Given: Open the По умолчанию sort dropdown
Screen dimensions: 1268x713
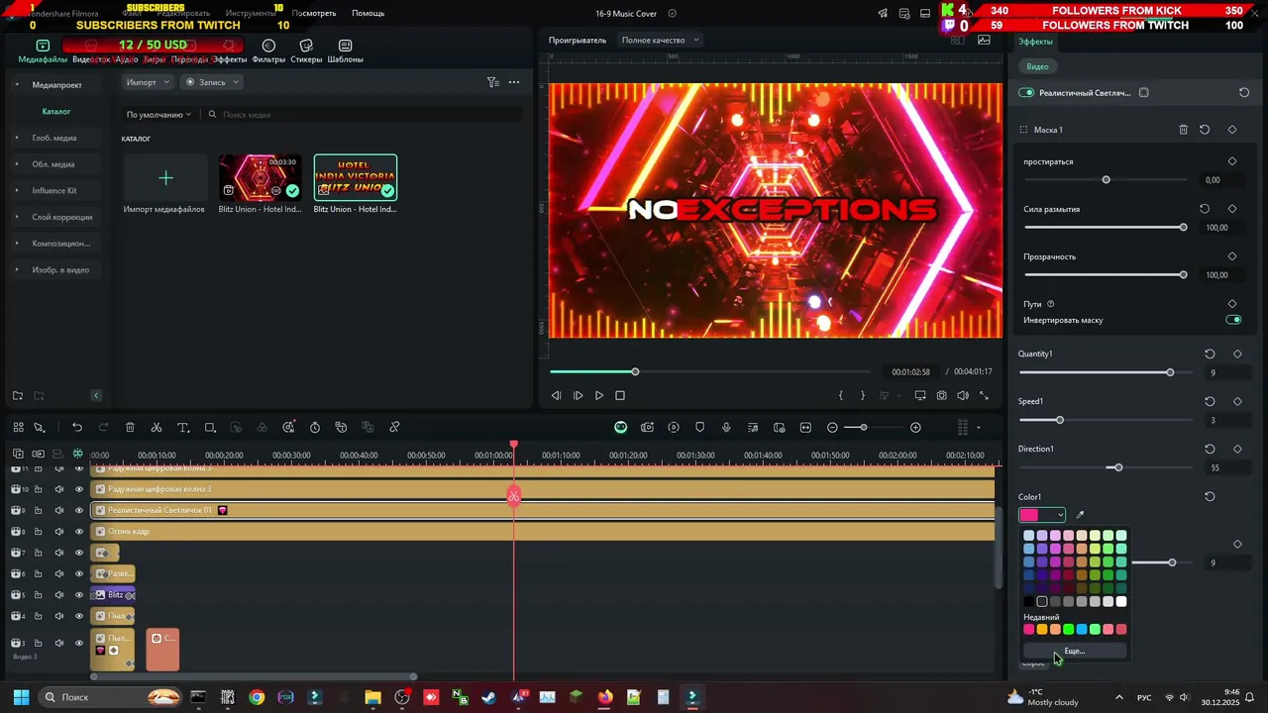Looking at the screenshot, I should tap(158, 115).
